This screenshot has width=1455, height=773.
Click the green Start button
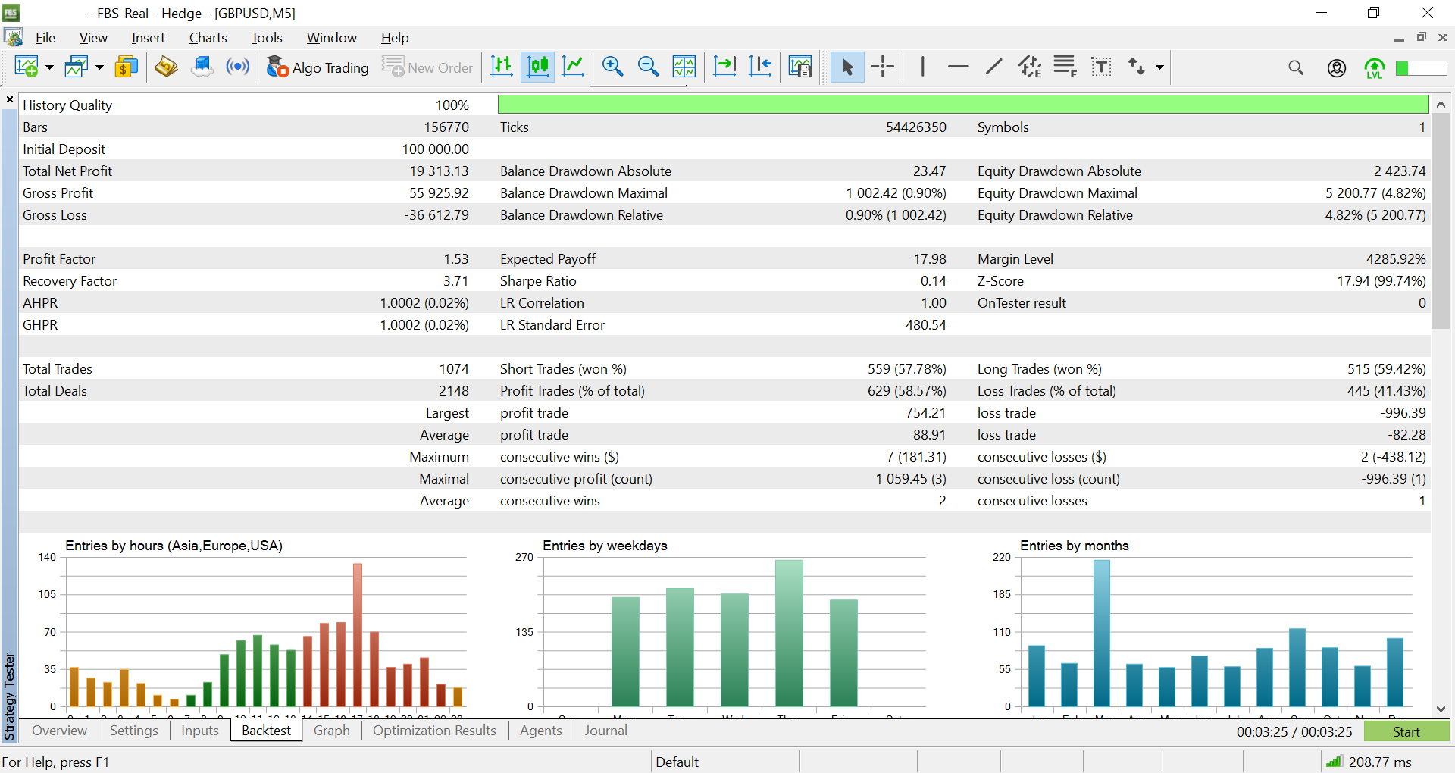pos(1406,731)
